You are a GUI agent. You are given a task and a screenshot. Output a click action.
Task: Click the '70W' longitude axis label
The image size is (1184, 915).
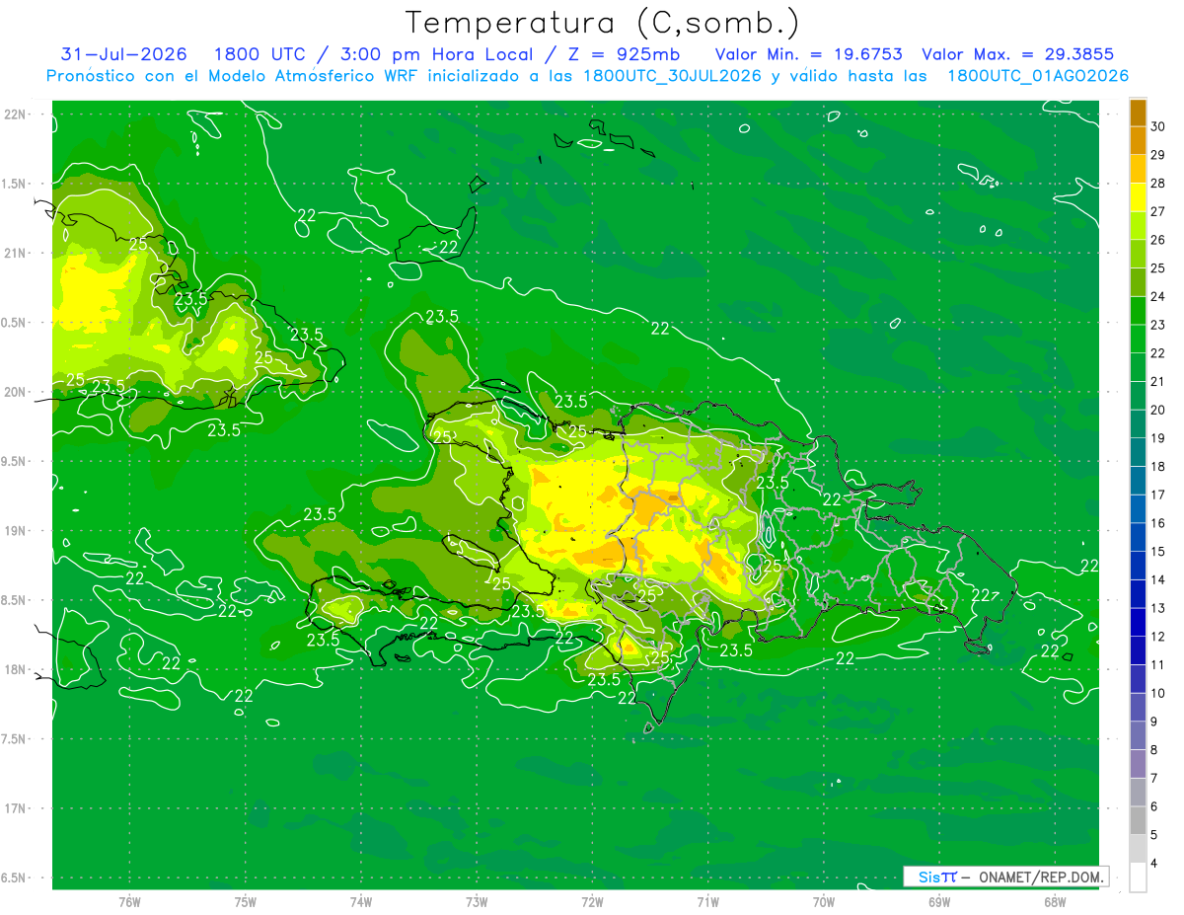pos(824,902)
